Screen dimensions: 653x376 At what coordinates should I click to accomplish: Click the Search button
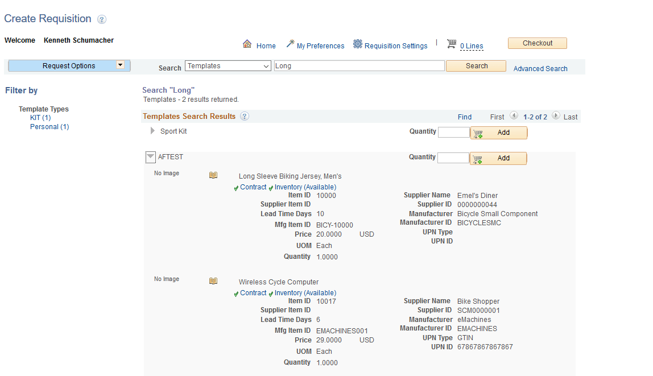pyautogui.click(x=476, y=66)
